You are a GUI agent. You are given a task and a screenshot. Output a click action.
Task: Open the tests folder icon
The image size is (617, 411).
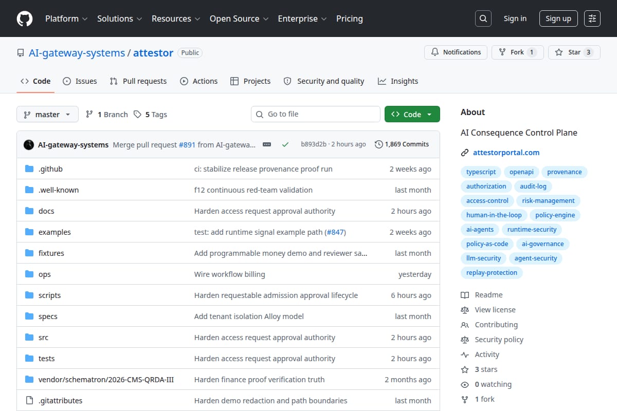pyautogui.click(x=29, y=359)
